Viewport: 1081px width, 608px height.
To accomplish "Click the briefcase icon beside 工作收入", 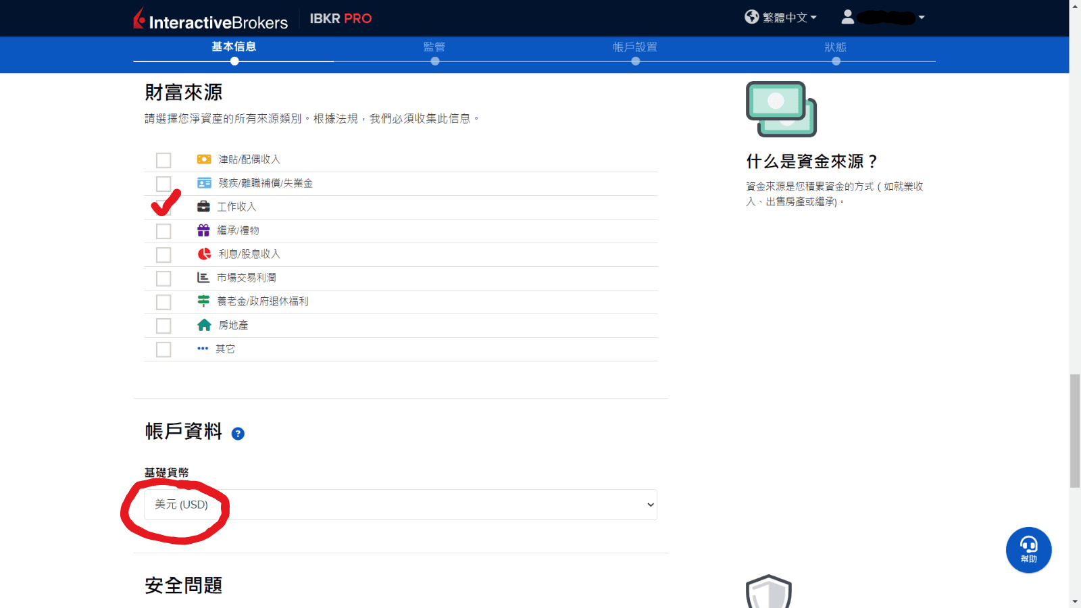I will coord(203,207).
